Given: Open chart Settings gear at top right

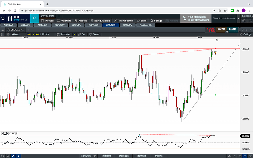Looking at the screenshot, I should [x=245, y=34].
